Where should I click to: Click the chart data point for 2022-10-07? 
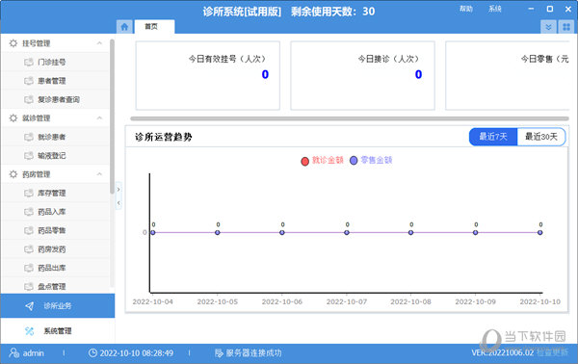point(347,232)
